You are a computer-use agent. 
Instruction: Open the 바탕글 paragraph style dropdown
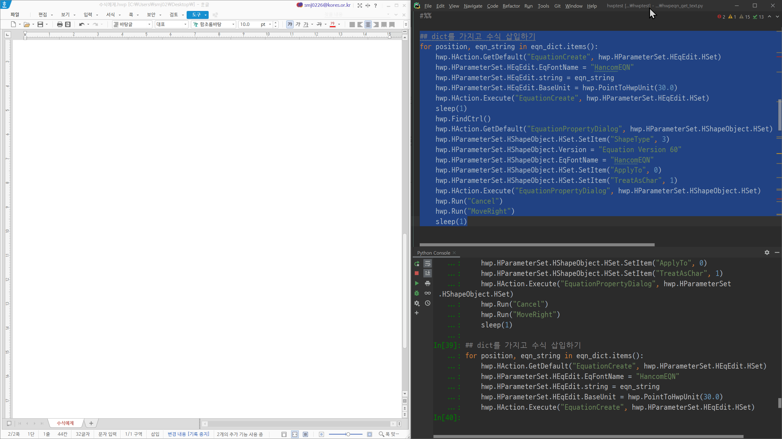coord(149,24)
